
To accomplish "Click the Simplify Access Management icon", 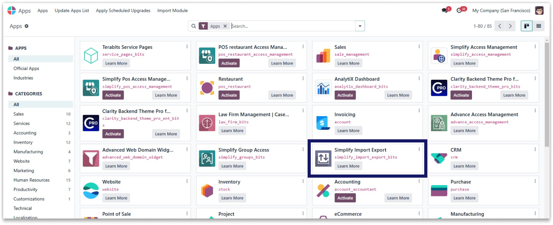I will point(439,56).
